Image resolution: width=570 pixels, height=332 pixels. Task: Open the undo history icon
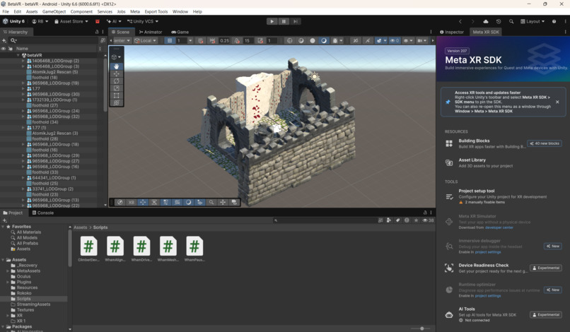pyautogui.click(x=499, y=21)
